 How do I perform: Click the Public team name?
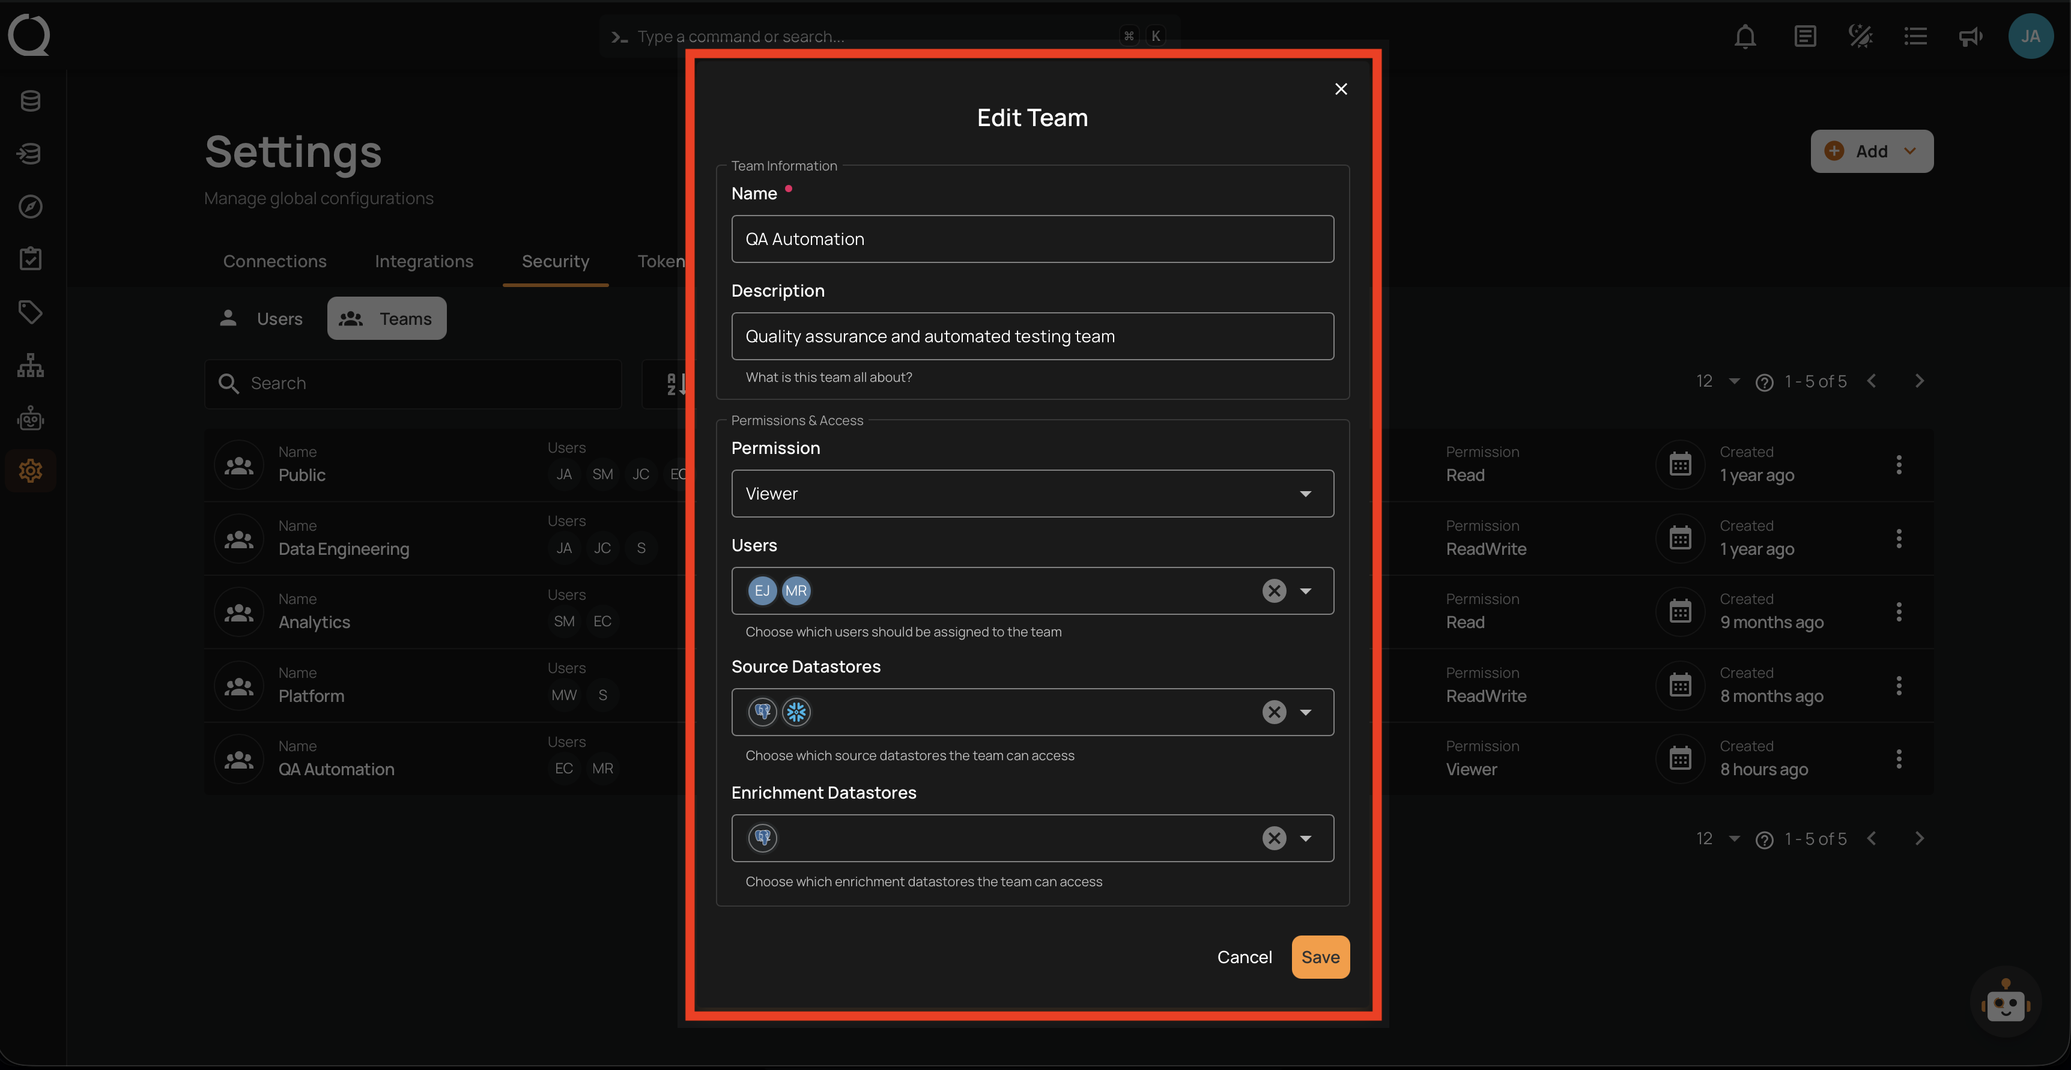pyautogui.click(x=302, y=475)
